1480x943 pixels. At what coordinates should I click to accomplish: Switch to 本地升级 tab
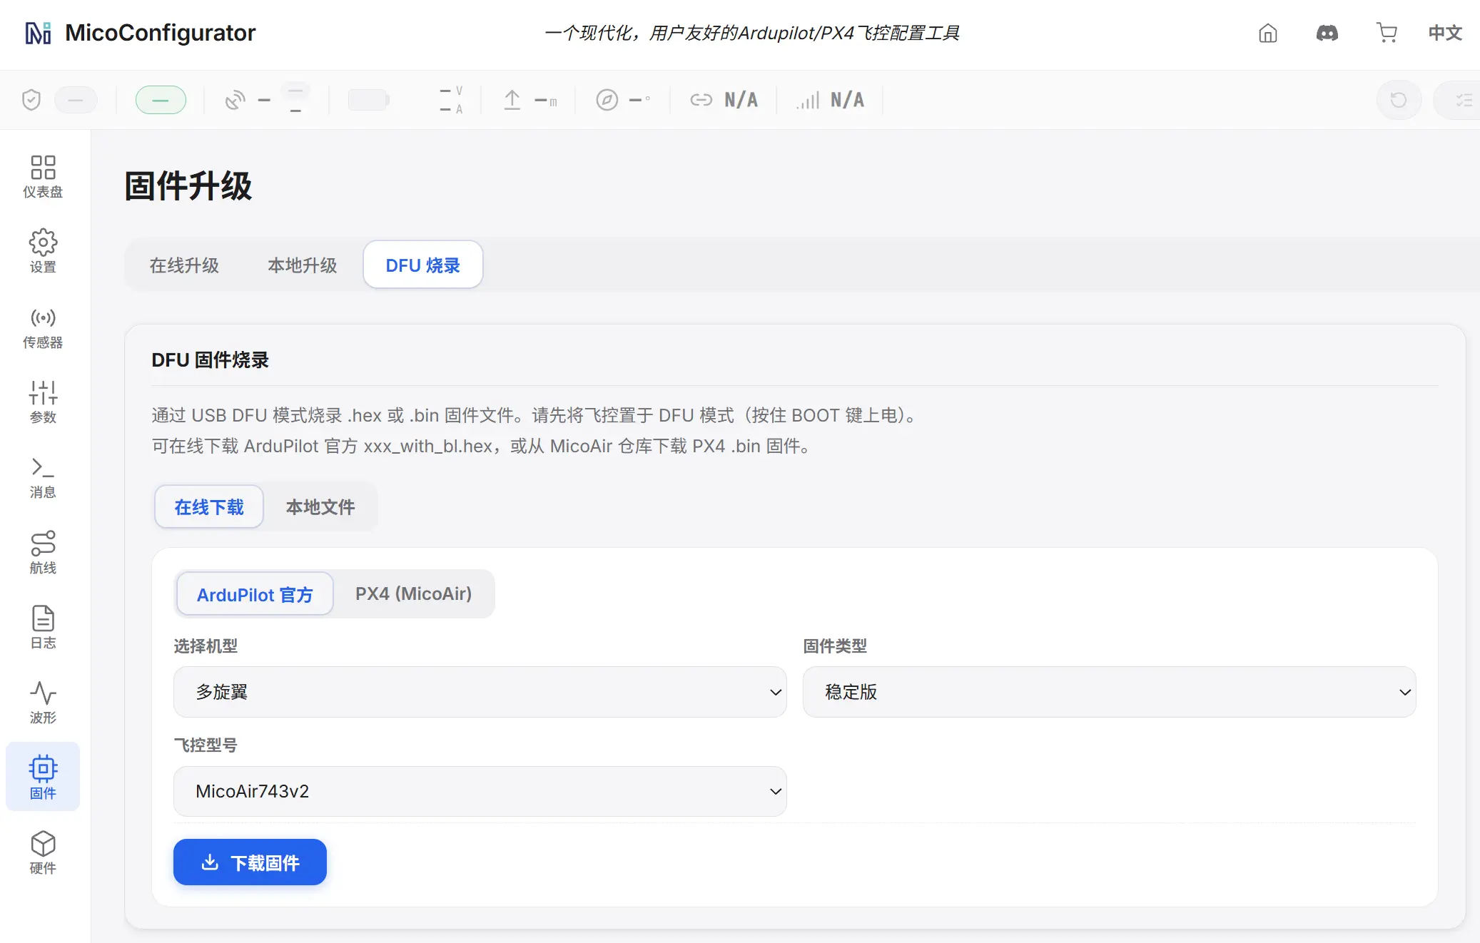point(302,265)
